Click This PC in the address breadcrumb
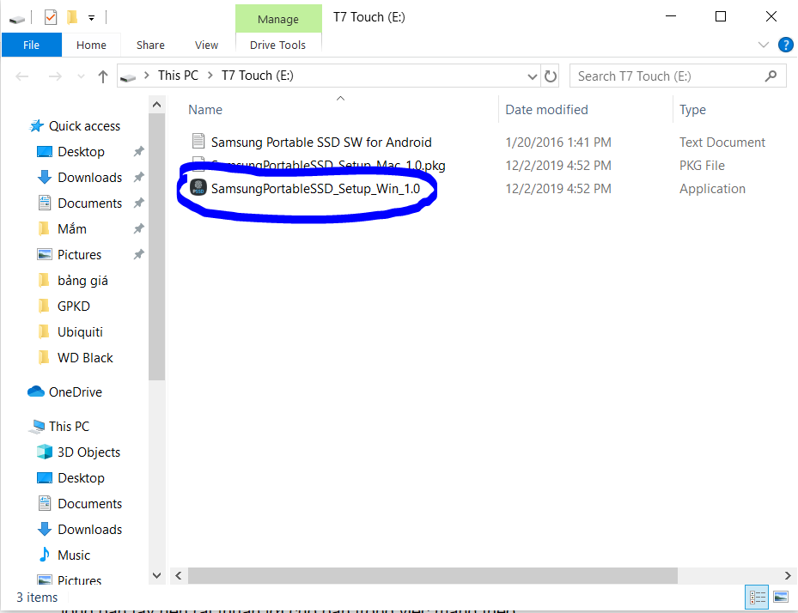This screenshot has height=613, width=798. 178,76
